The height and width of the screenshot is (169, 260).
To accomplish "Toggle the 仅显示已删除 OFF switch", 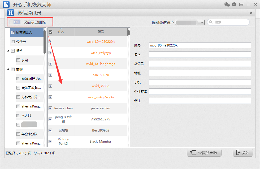I will click(15, 22).
